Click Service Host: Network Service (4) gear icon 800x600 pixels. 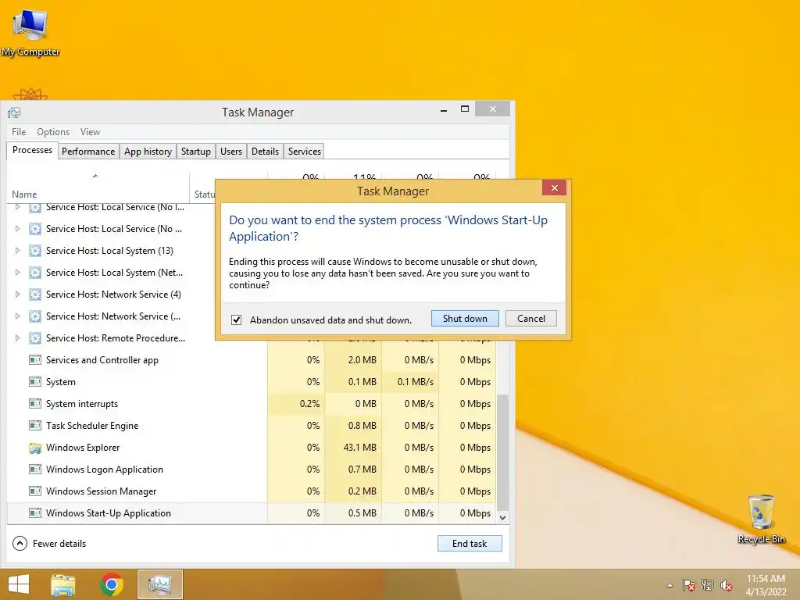(34, 295)
